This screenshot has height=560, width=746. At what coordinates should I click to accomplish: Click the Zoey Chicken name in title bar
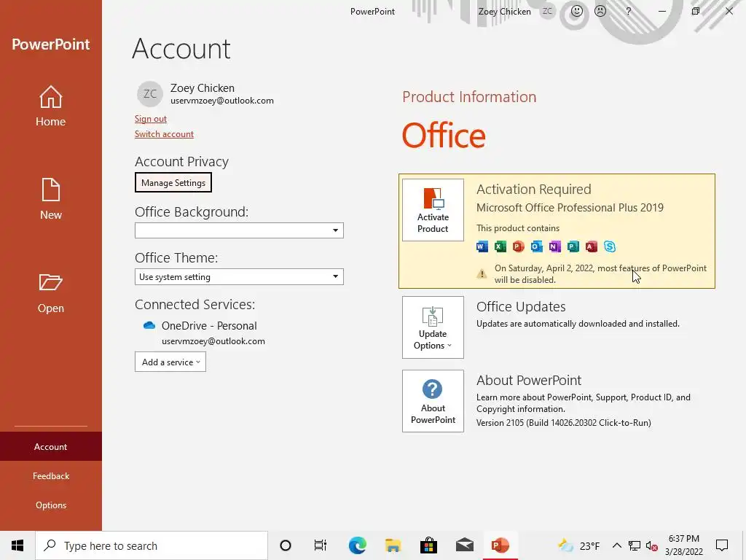click(504, 12)
